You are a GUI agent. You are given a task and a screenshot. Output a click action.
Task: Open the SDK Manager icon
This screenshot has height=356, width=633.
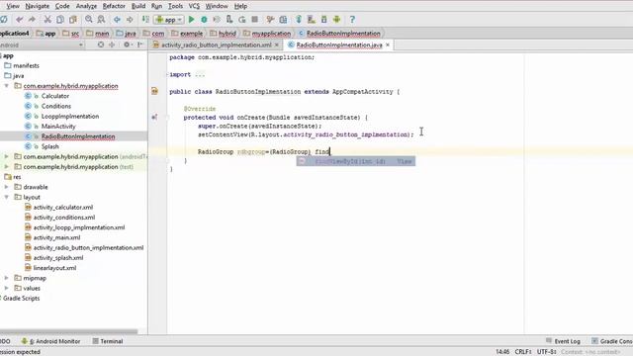[323, 20]
